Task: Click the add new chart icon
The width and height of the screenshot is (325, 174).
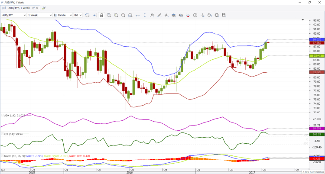Action: (x=43, y=8)
